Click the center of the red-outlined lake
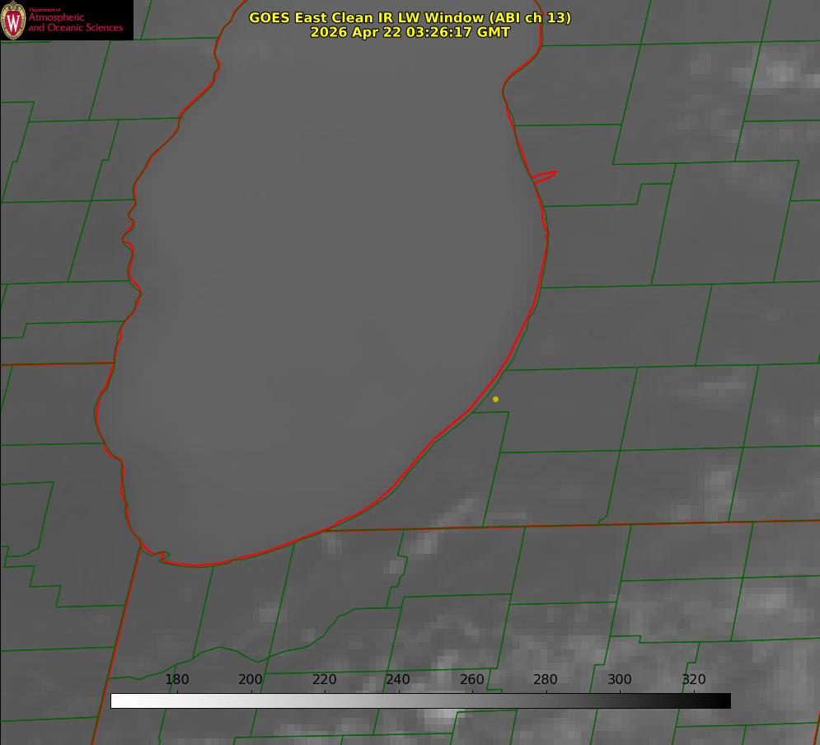This screenshot has height=745, width=820. [324, 293]
